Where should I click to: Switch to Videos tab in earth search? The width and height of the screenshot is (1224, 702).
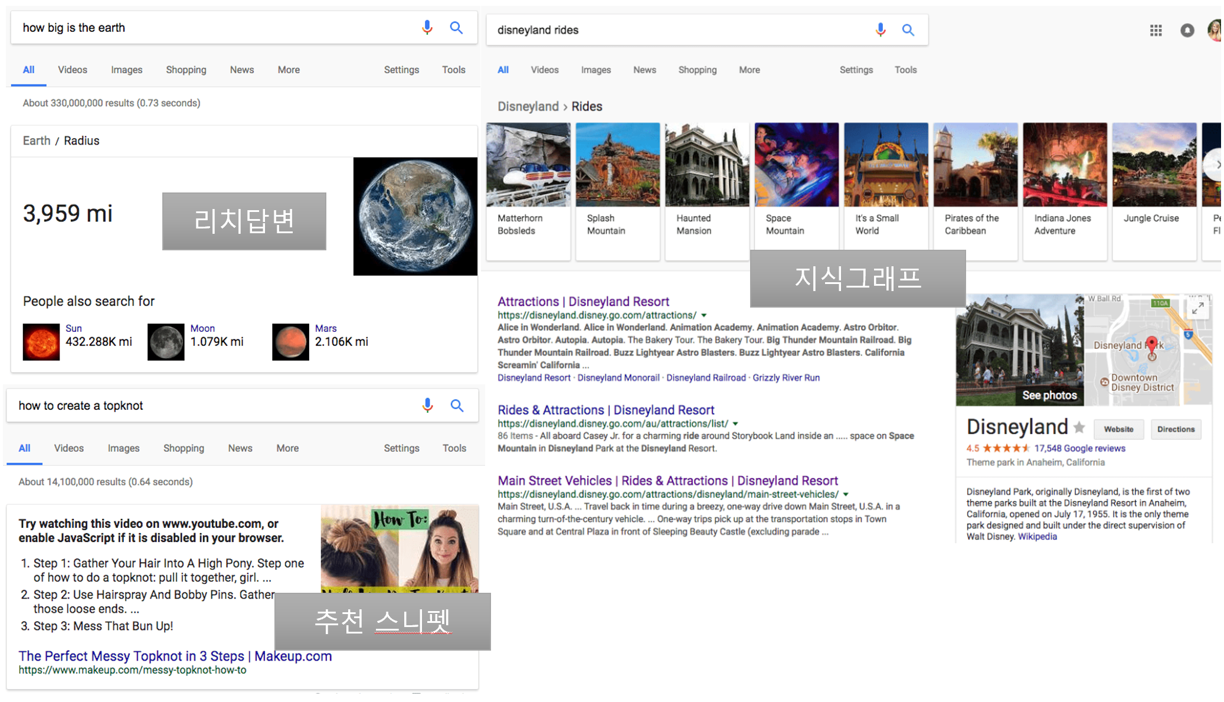point(73,70)
